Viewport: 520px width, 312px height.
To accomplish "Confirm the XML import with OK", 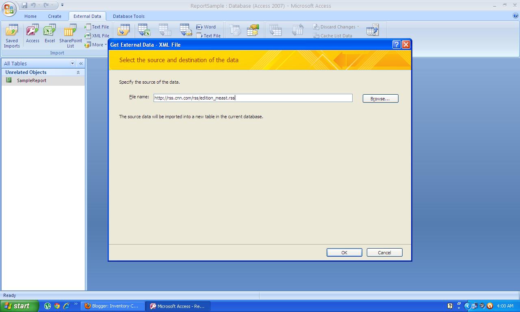I will 344,252.
